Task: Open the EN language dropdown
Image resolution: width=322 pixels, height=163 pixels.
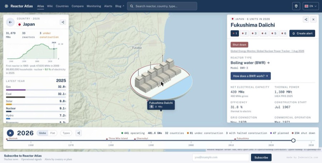Action: [x=311, y=6]
